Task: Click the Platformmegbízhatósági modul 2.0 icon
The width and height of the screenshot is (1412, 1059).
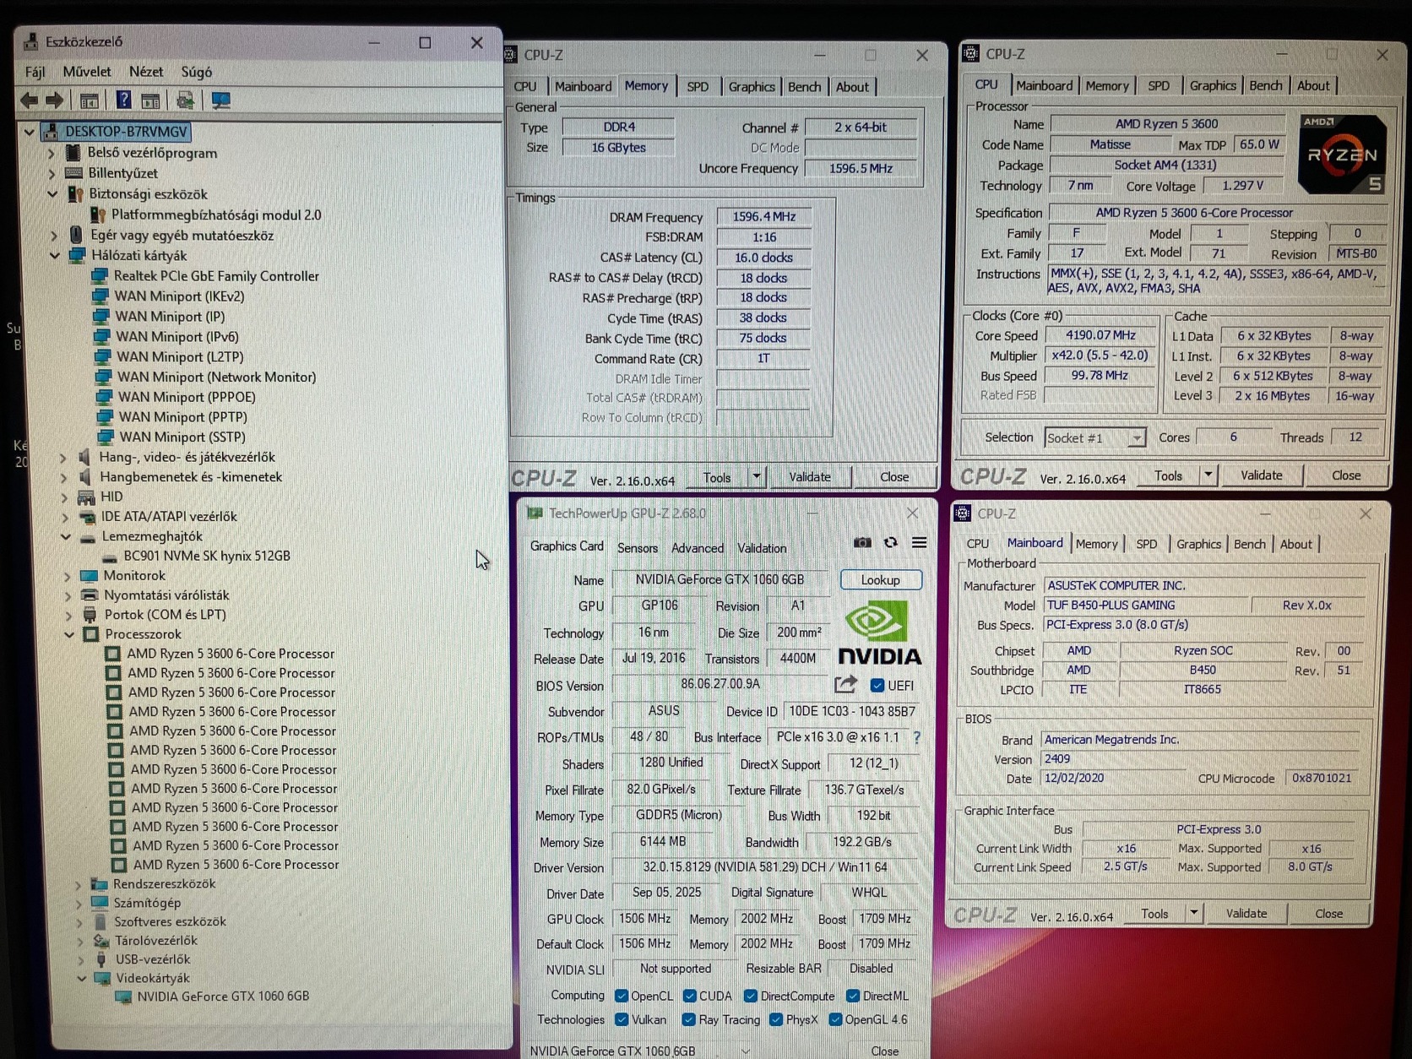Action: 98,215
